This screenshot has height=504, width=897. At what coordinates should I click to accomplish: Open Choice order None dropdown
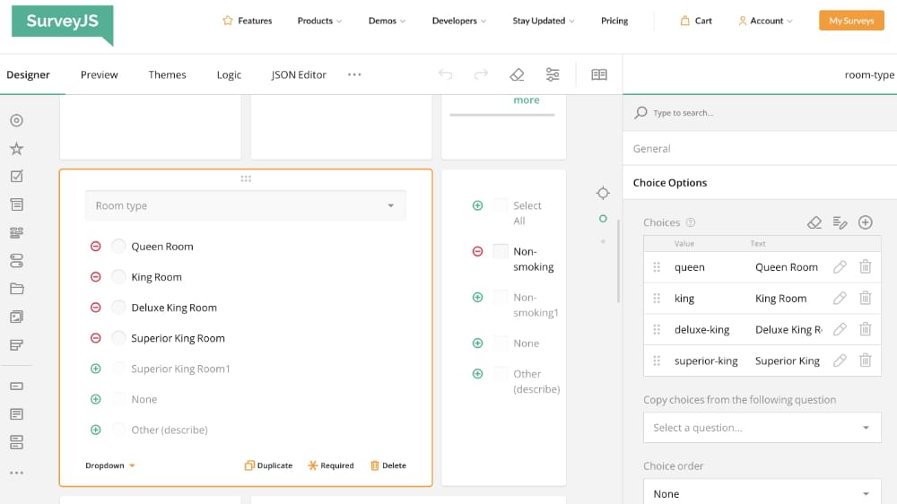762,494
